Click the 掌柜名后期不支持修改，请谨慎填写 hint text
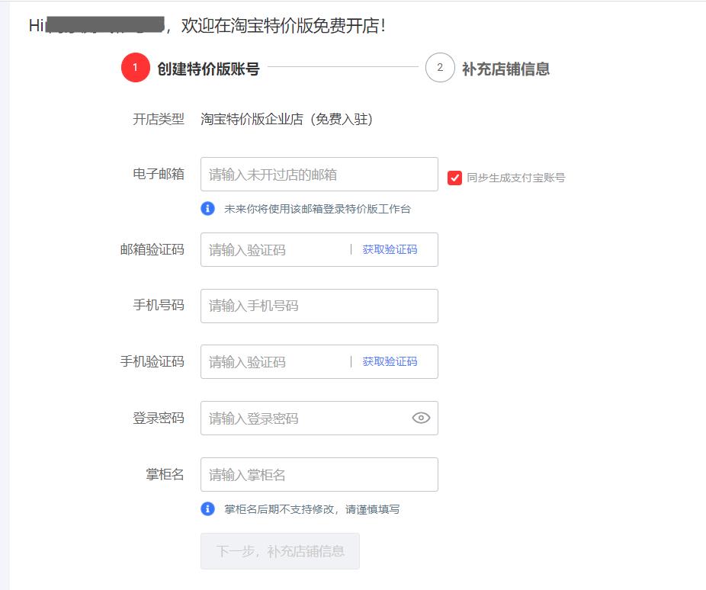 point(312,509)
